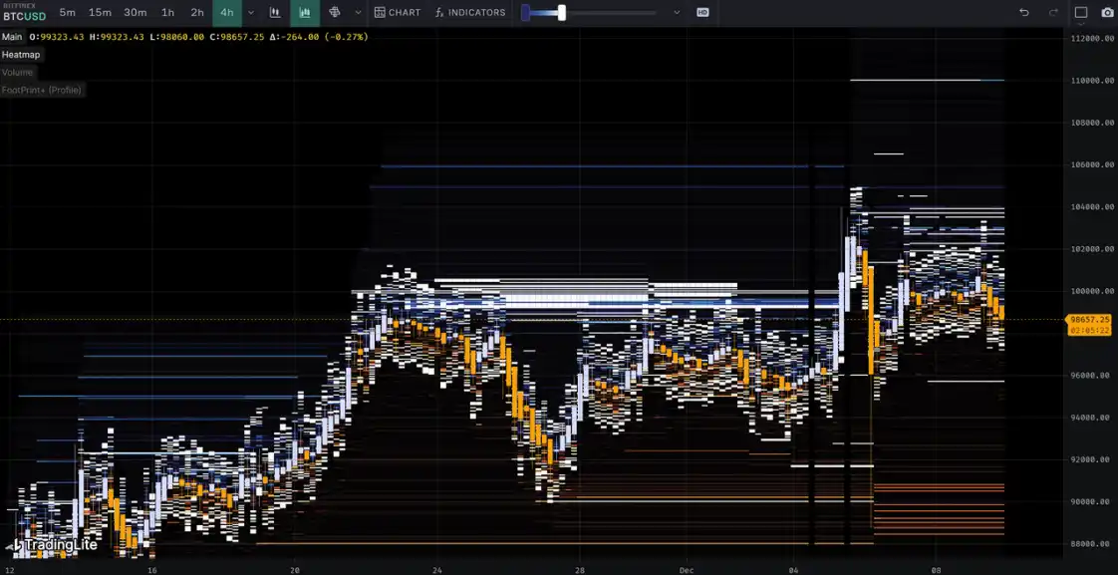Click the undo arrow icon

tap(1023, 13)
